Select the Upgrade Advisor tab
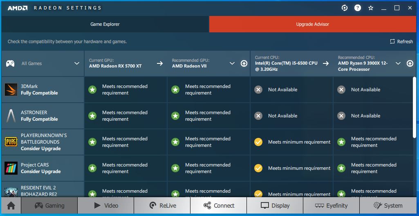419x216 pixels. [x=313, y=24]
